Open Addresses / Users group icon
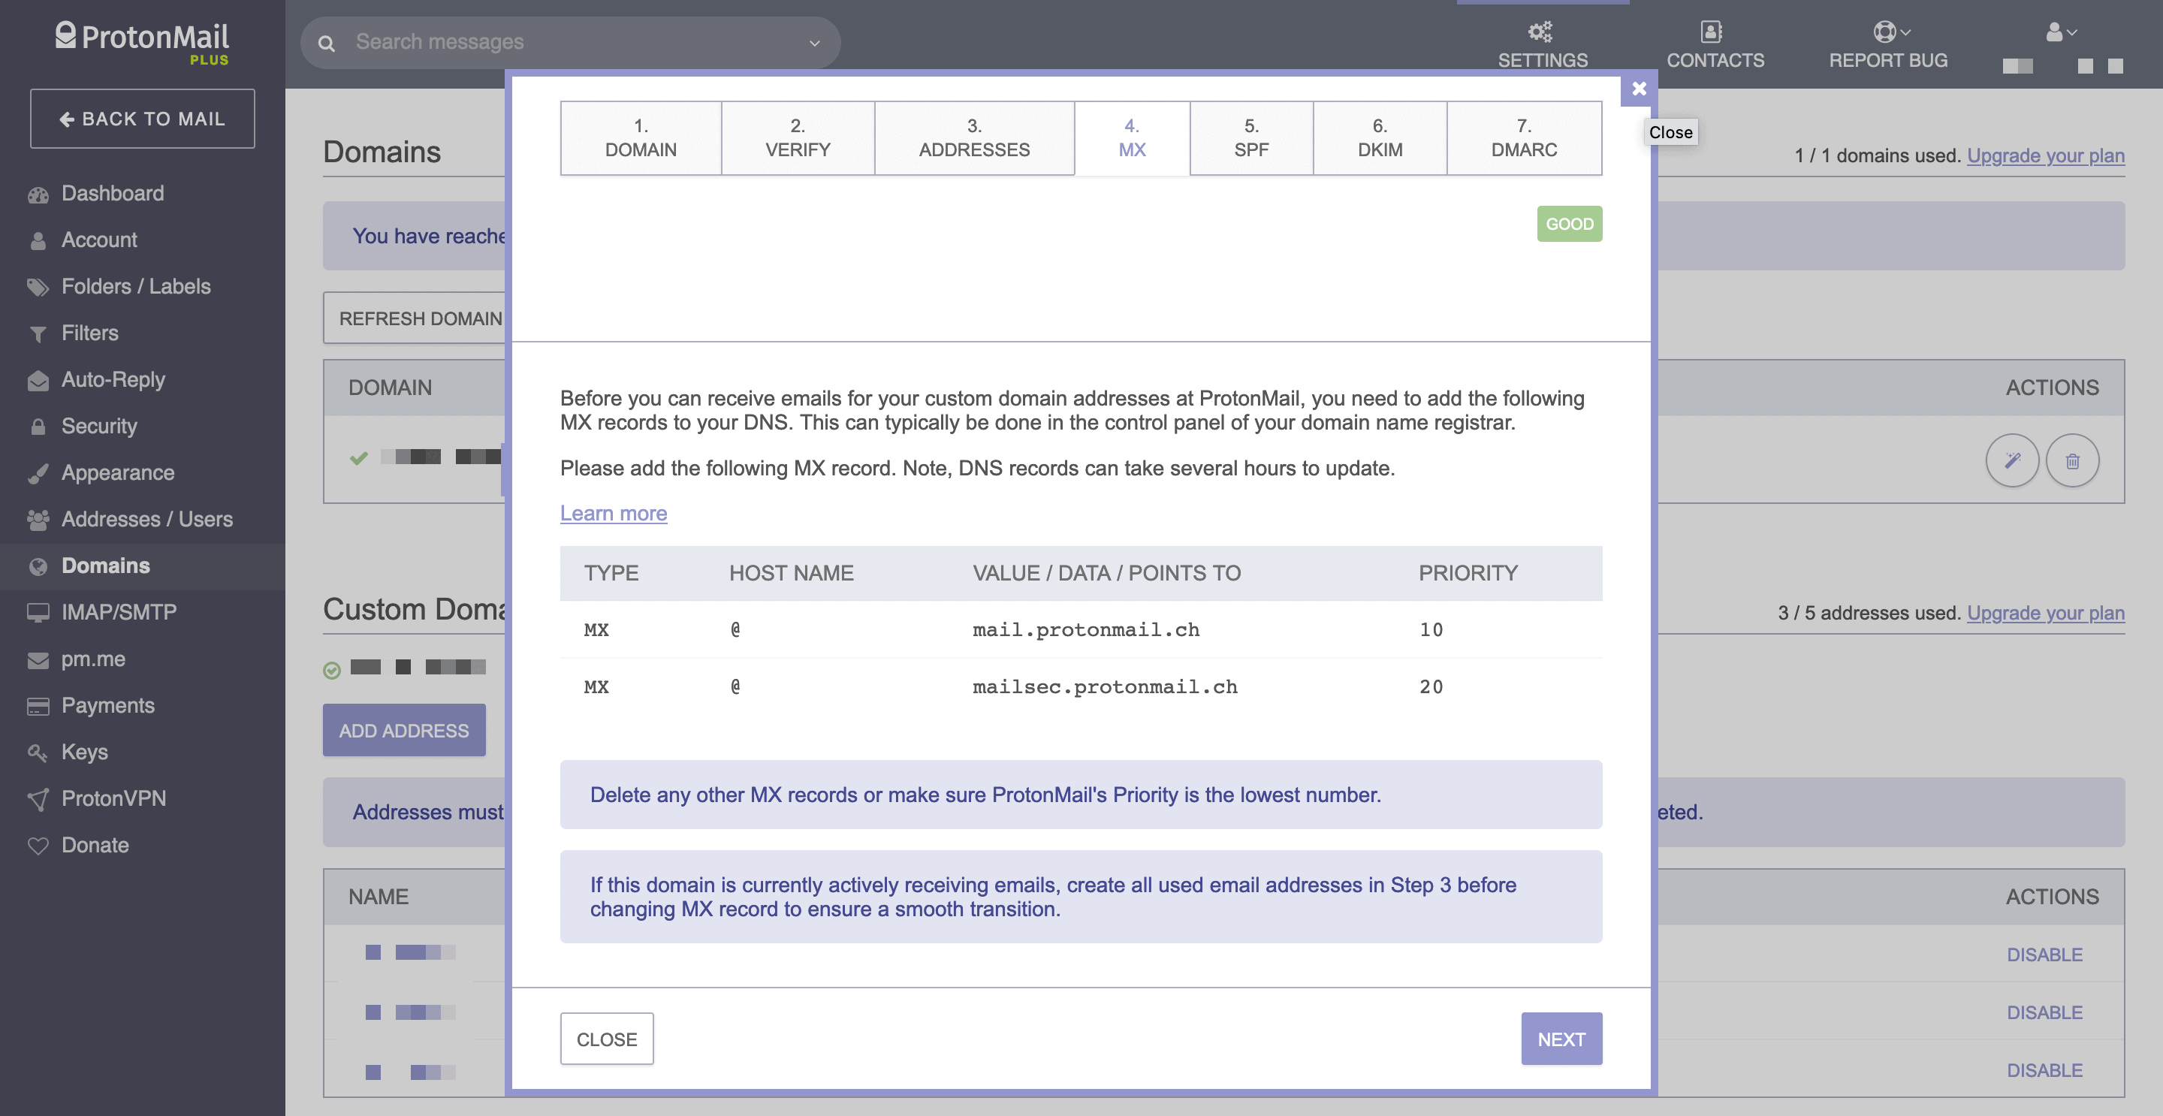The image size is (2163, 1116). (x=38, y=520)
